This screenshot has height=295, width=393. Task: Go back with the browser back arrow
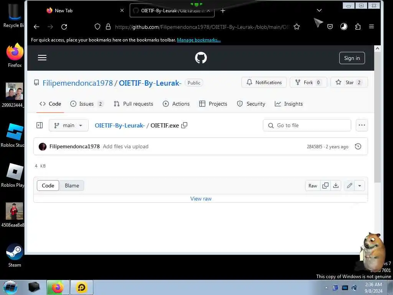point(36,27)
